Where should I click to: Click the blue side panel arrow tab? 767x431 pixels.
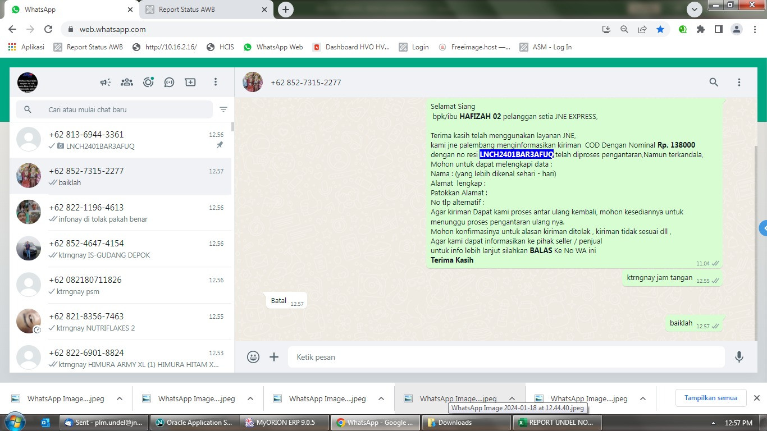tap(763, 228)
